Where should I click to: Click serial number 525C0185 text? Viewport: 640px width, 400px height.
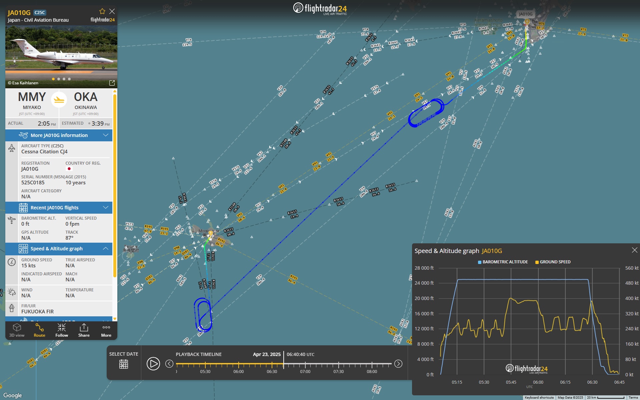[x=33, y=183]
